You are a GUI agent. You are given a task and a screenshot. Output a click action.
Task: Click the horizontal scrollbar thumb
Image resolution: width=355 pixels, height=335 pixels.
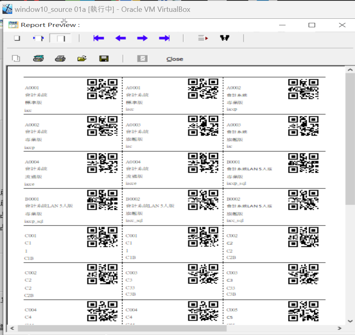[122, 328]
